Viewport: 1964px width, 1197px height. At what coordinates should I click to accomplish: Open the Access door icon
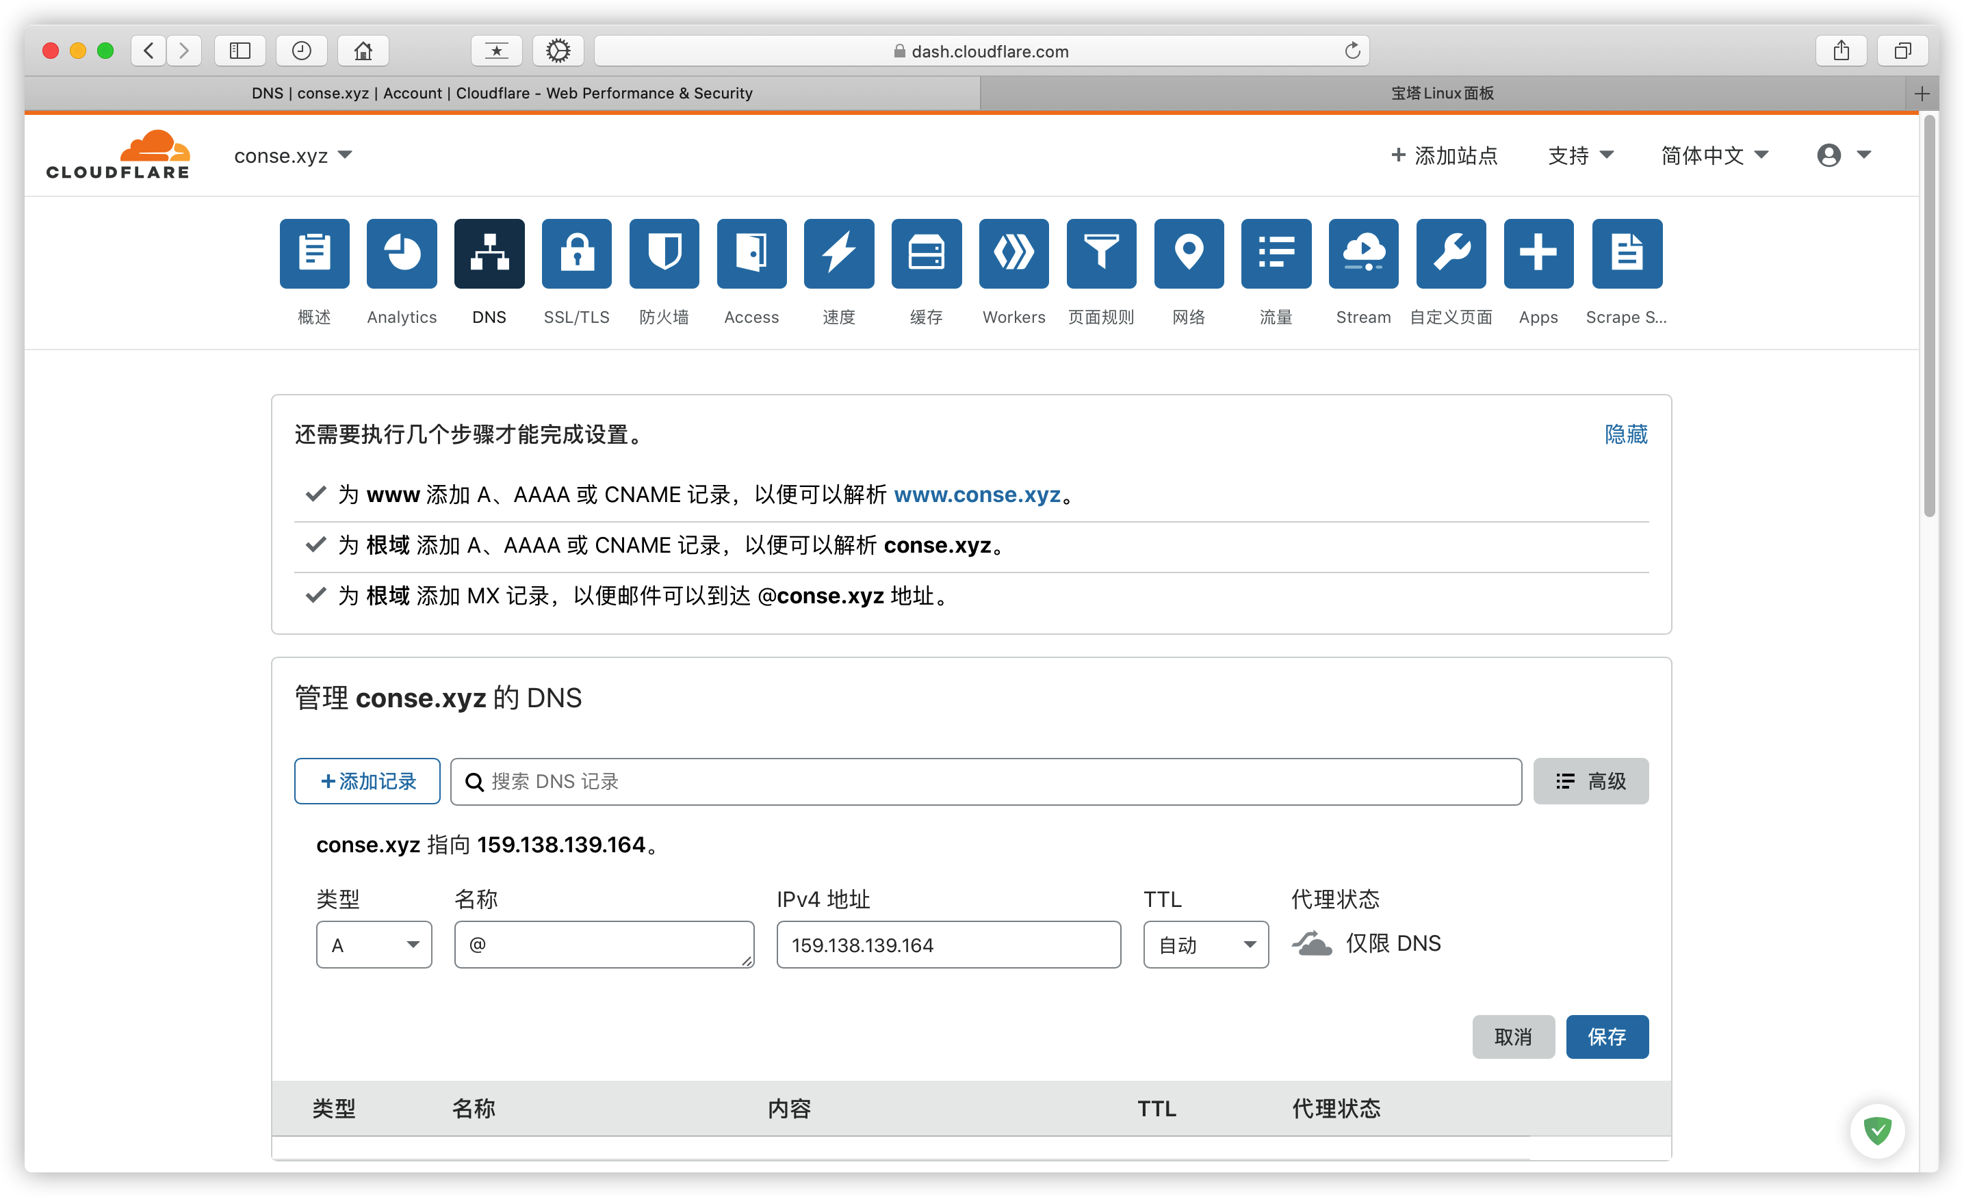click(x=751, y=254)
